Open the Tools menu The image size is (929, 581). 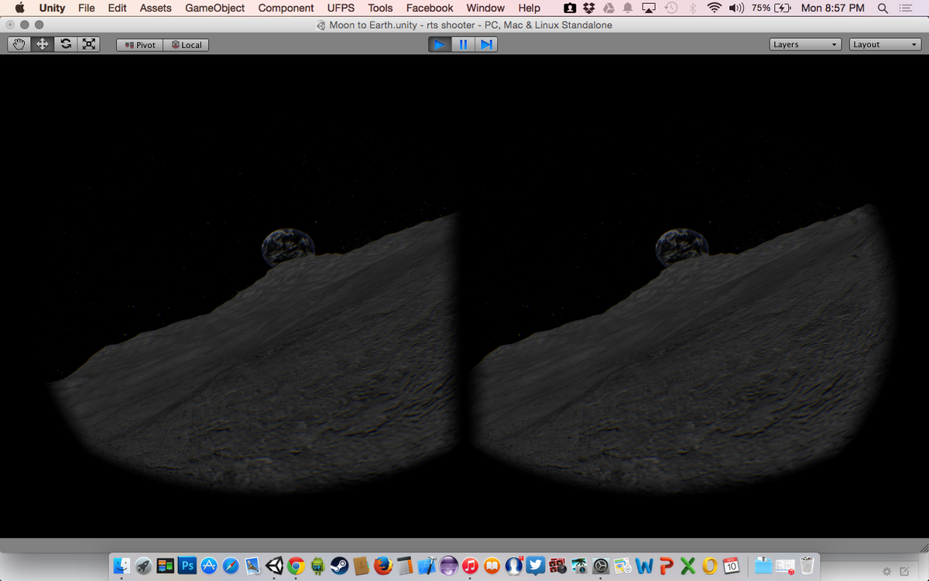coord(380,8)
